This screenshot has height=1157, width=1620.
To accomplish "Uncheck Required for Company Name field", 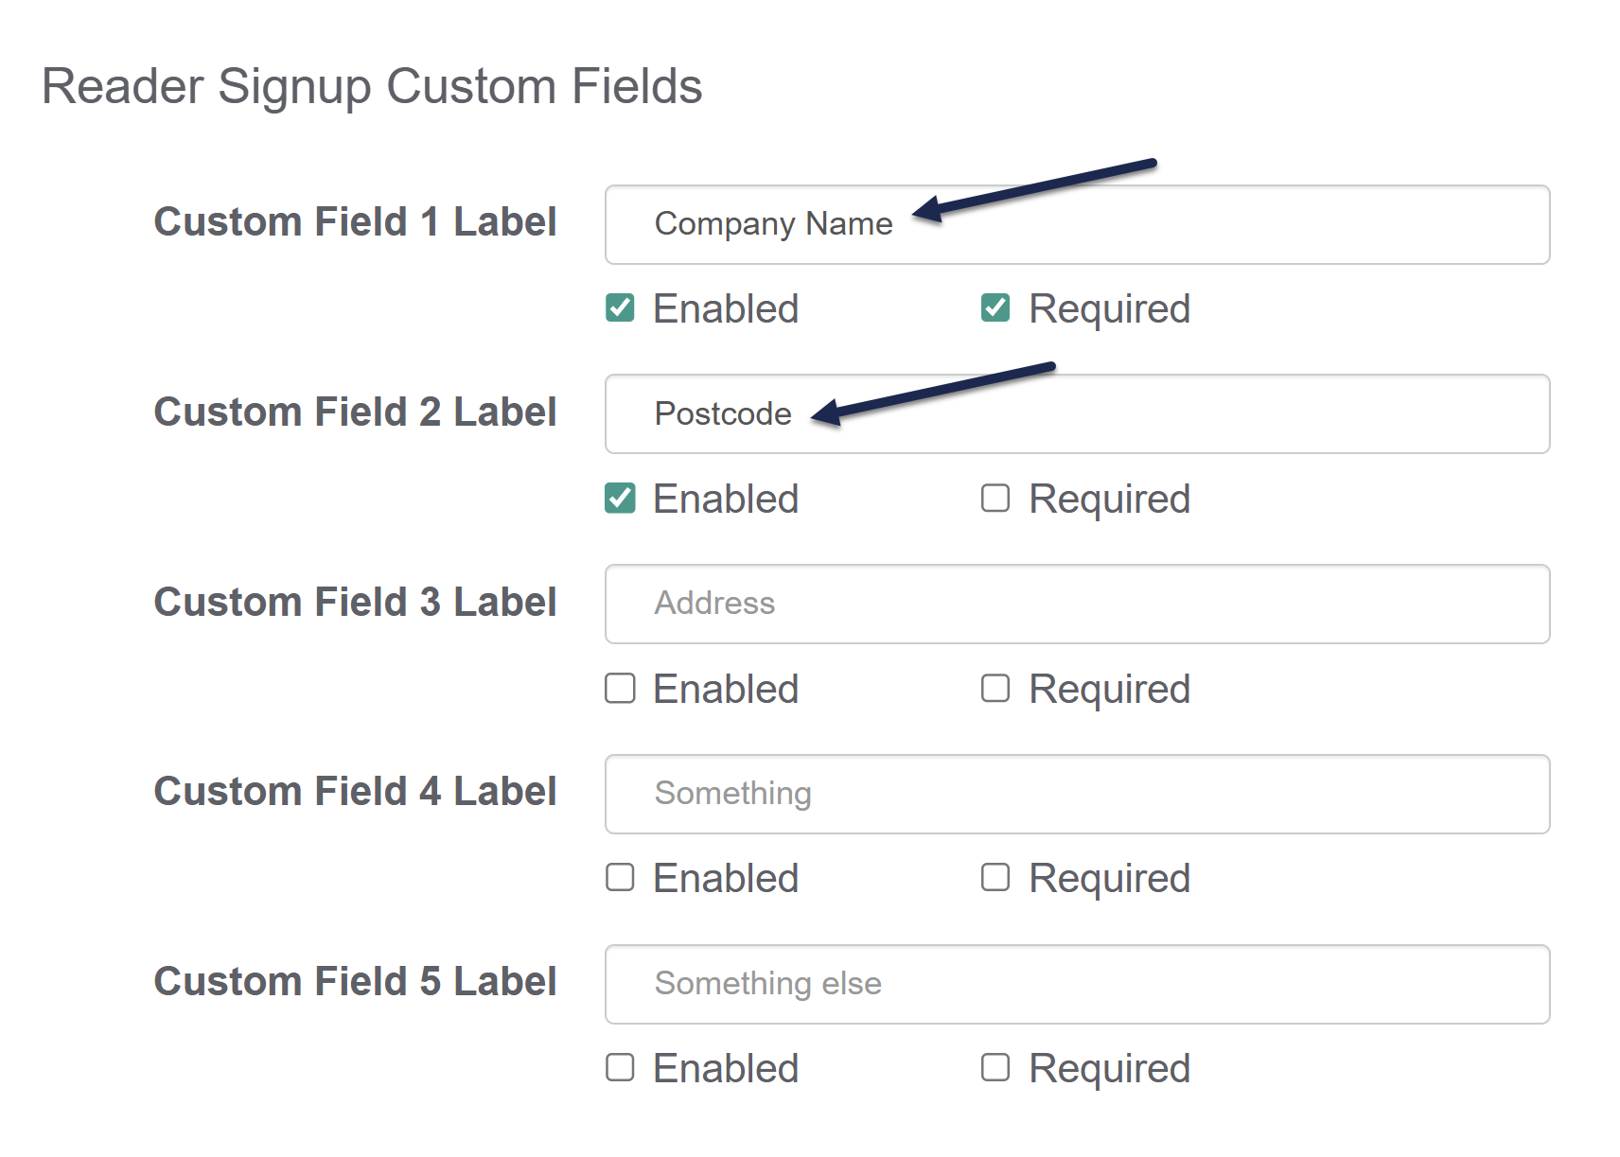I will tap(995, 308).
